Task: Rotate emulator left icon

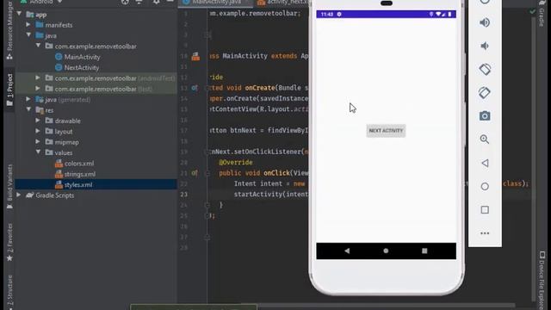Action: (x=485, y=69)
